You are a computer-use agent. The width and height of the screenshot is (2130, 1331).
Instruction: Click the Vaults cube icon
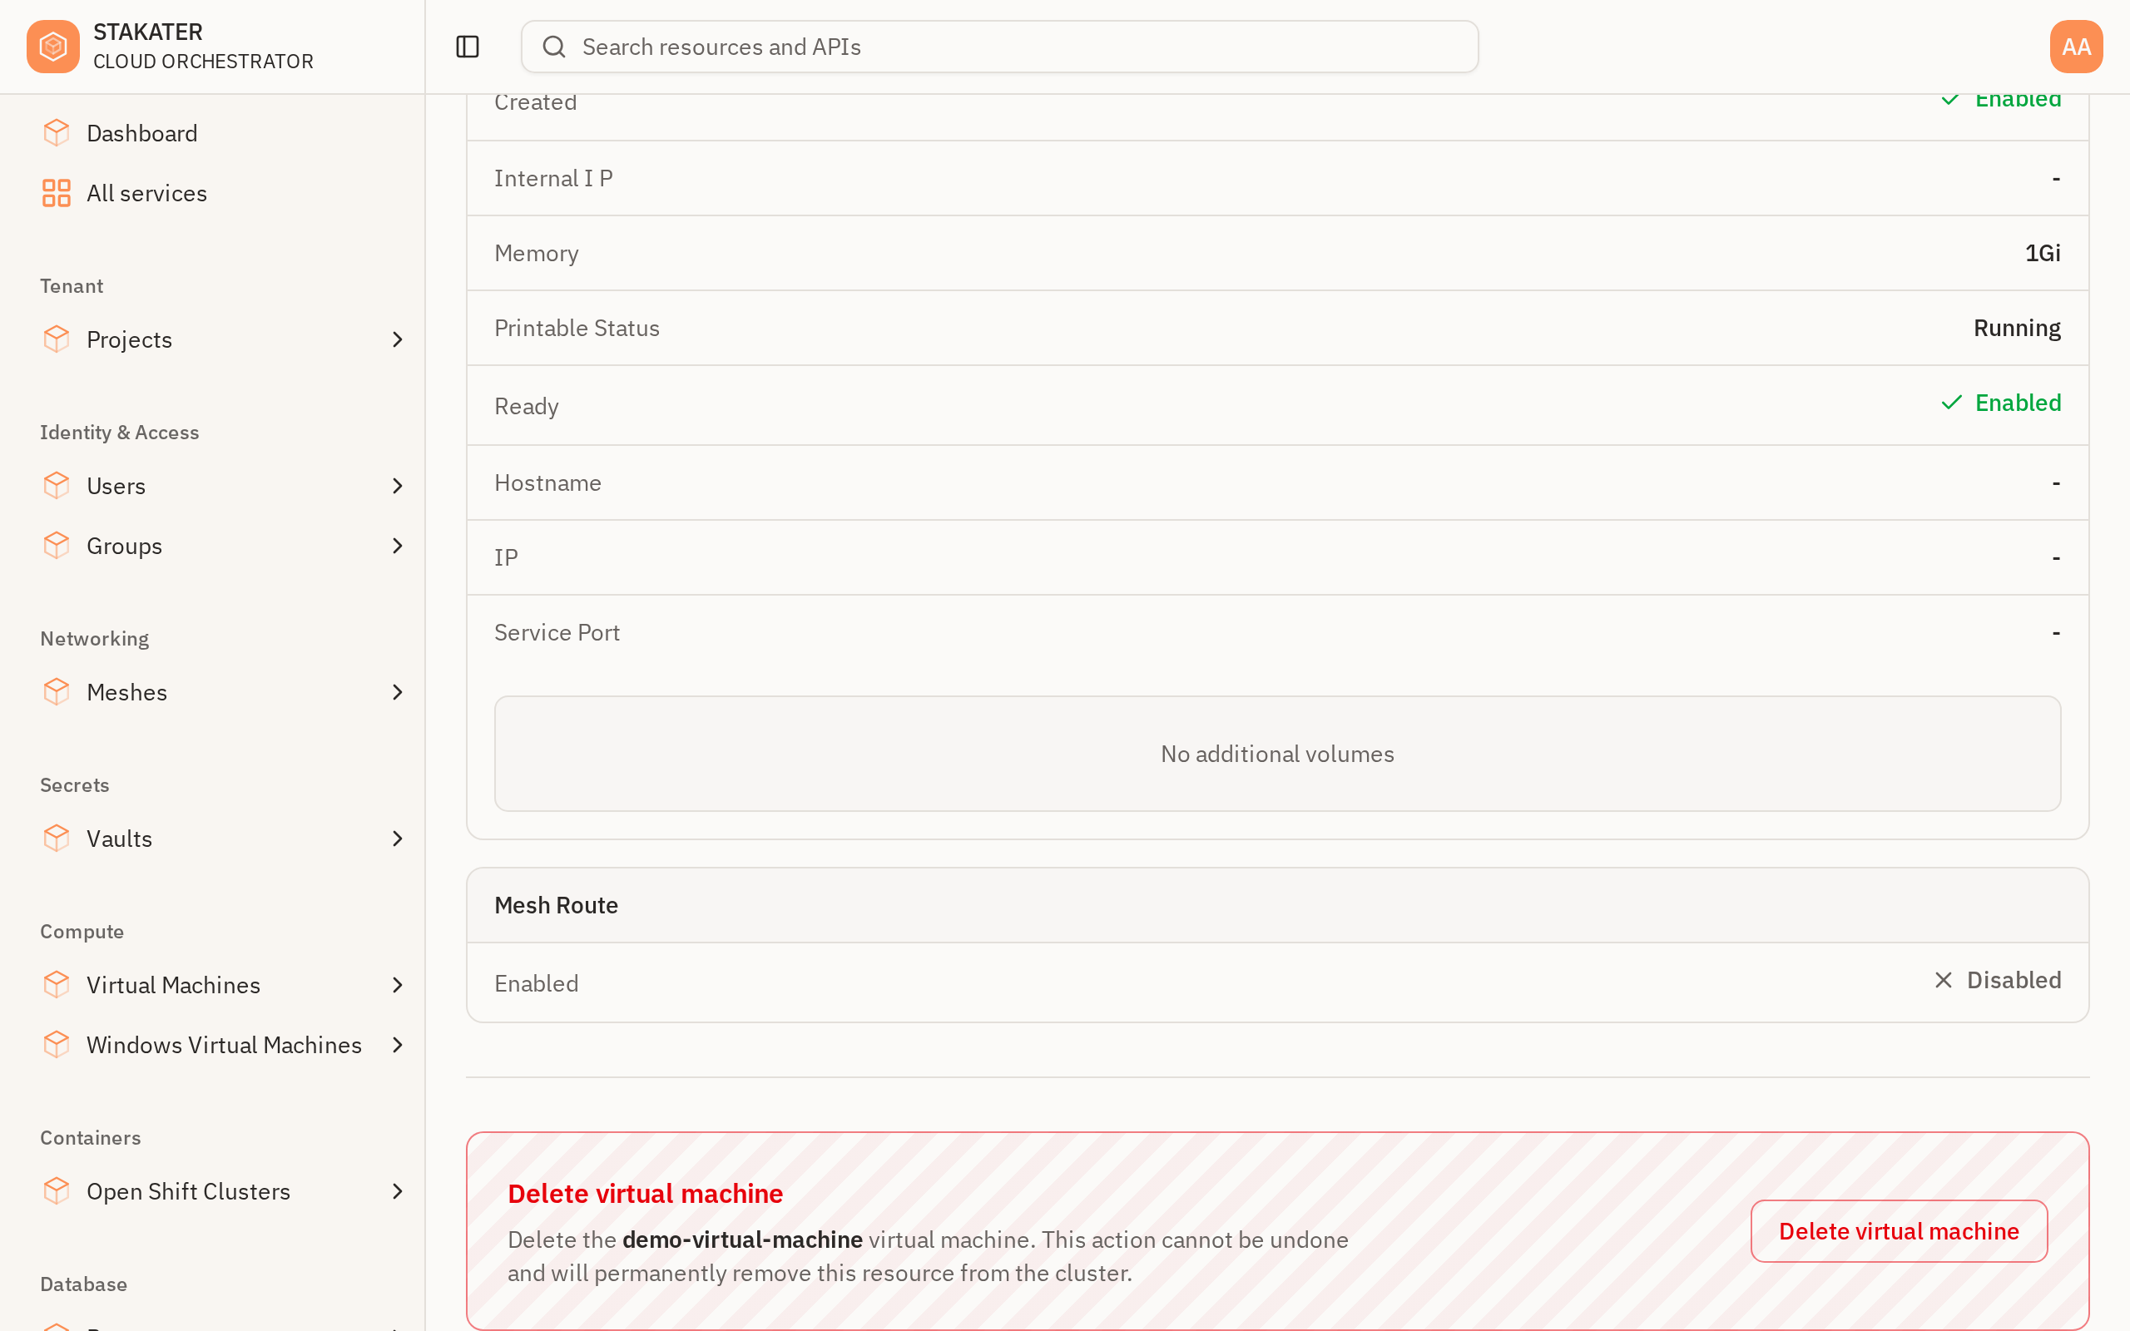click(x=57, y=837)
